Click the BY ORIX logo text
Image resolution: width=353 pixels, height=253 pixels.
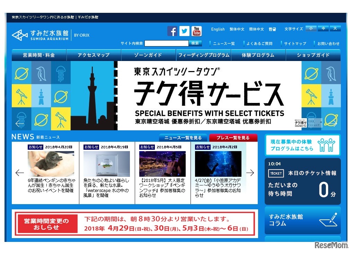click(82, 35)
